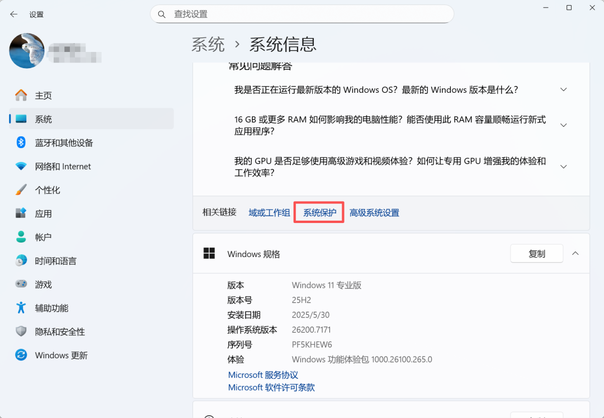Select 蓝牙和其他设备 in sidebar
604x418 pixels.
click(92, 143)
